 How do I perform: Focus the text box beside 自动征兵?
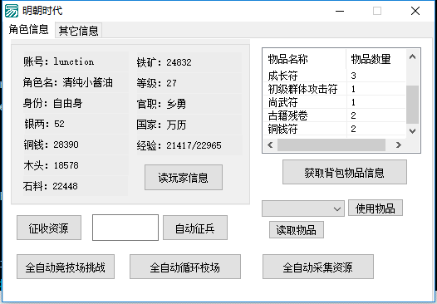125,228
